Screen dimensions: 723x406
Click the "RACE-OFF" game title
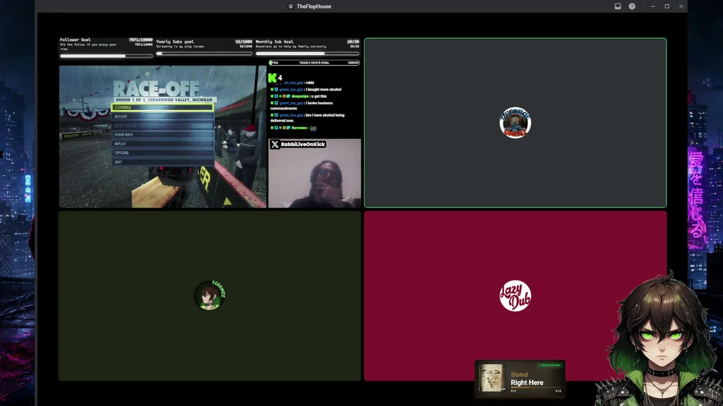click(x=156, y=89)
